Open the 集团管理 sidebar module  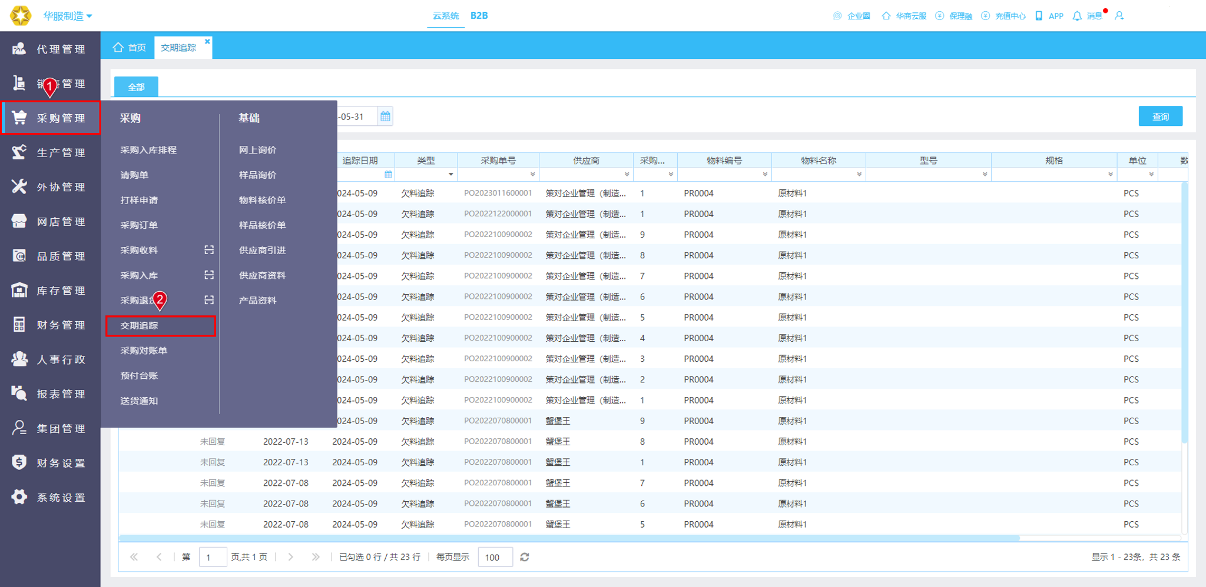pyautogui.click(x=50, y=428)
